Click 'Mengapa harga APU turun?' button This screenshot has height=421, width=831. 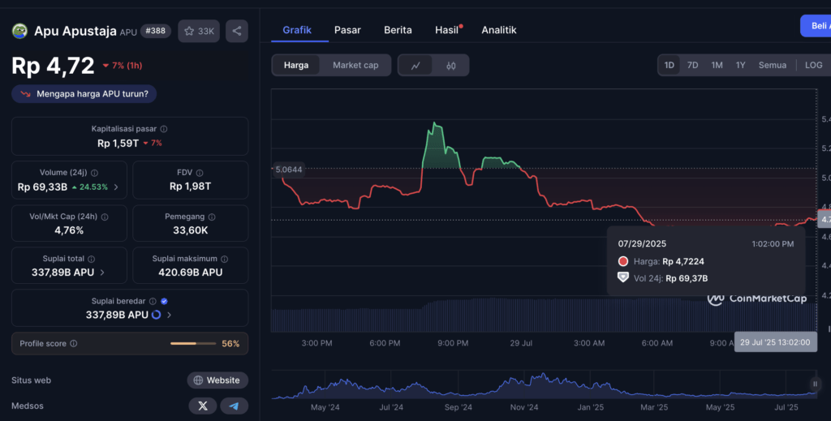point(84,94)
